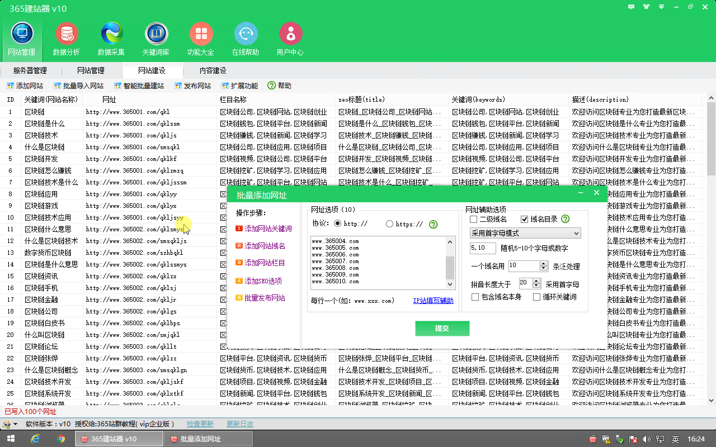Screen dimensions: 716x447
Task: Click the feedback chat bubble icon in title bar
Action: click(632, 7)
